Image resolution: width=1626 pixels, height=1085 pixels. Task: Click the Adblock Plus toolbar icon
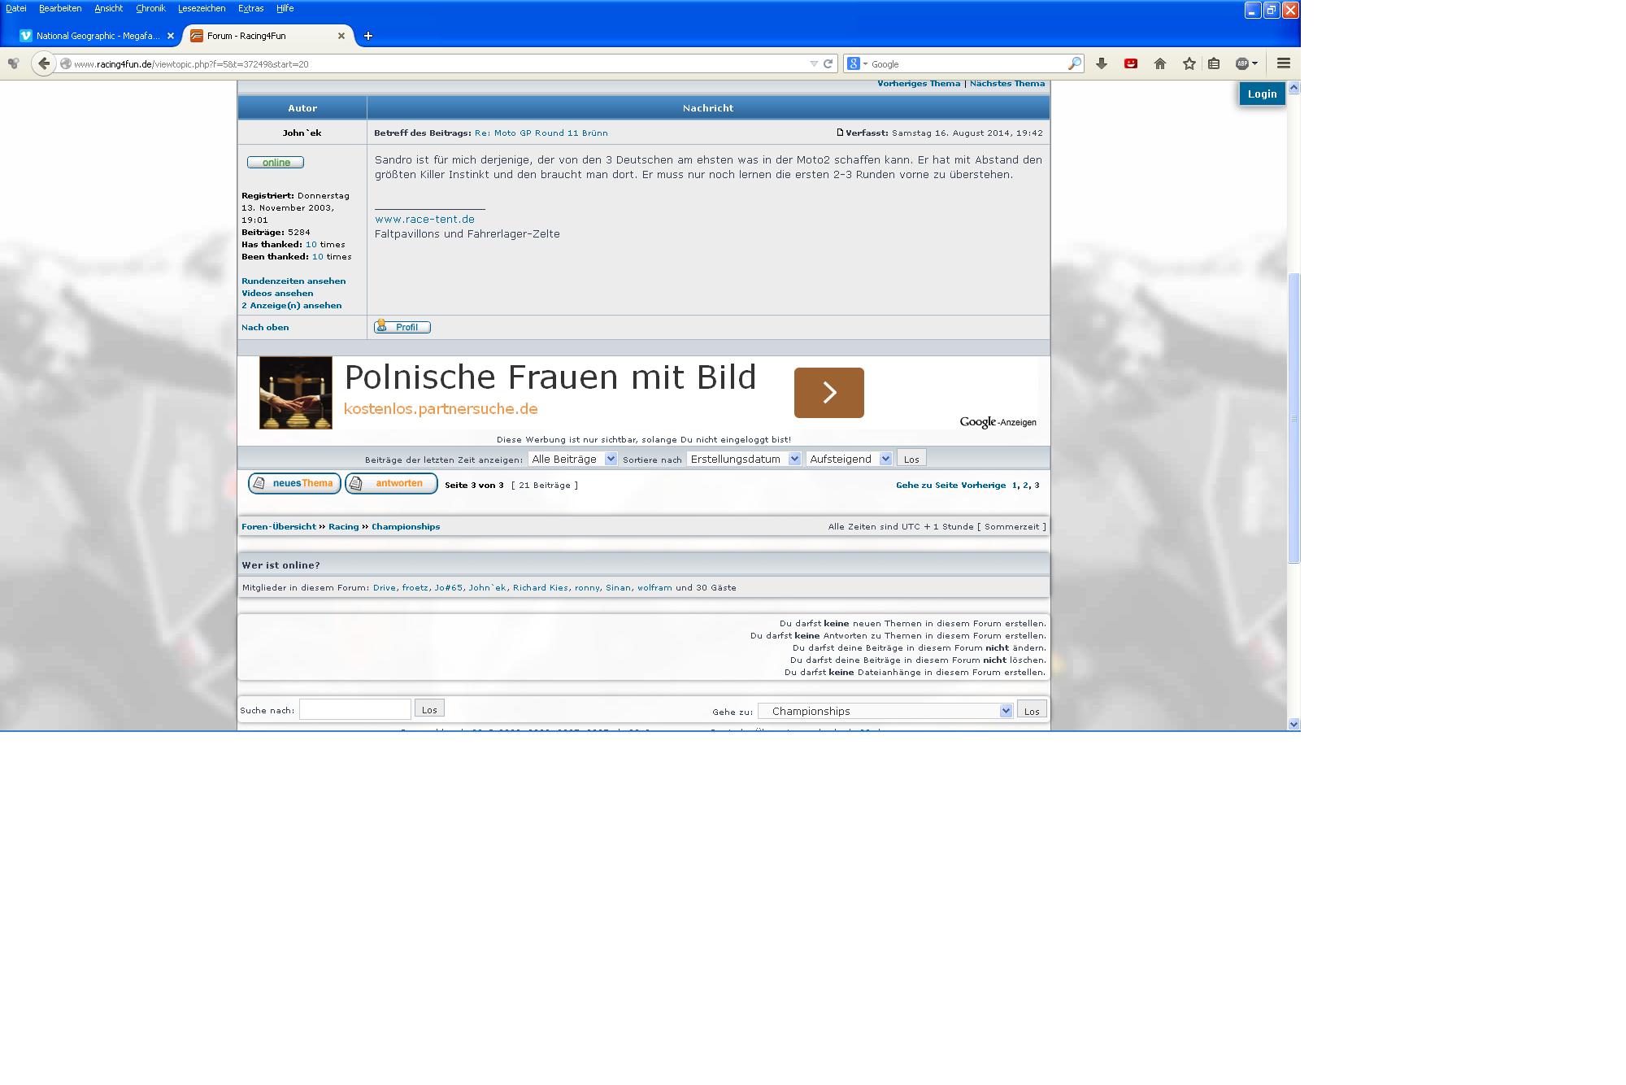coord(1242,63)
